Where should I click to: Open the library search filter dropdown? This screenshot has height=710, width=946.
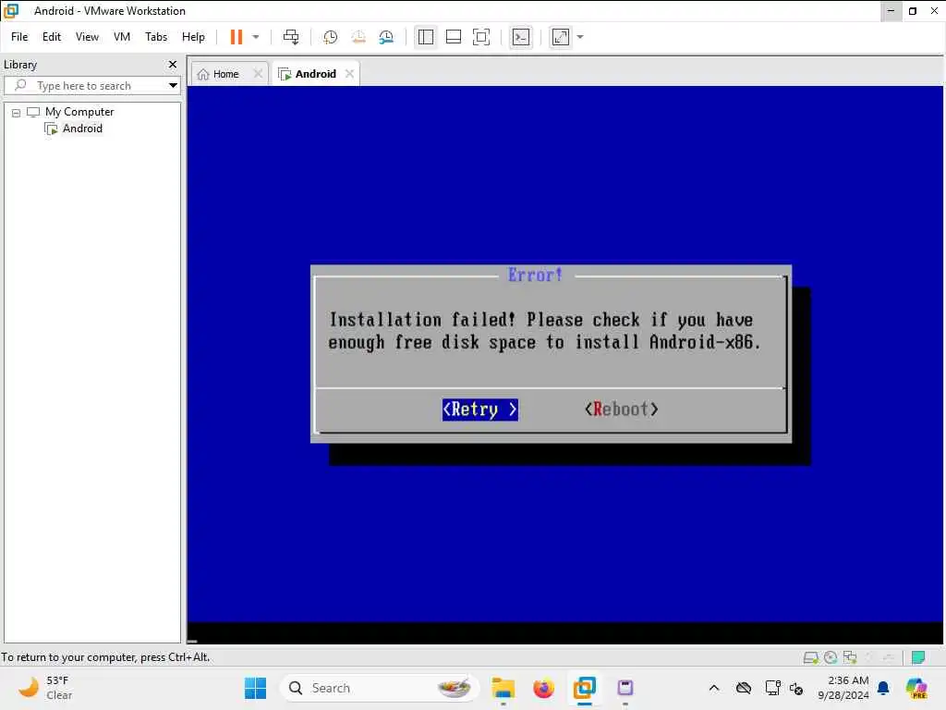coord(173,85)
